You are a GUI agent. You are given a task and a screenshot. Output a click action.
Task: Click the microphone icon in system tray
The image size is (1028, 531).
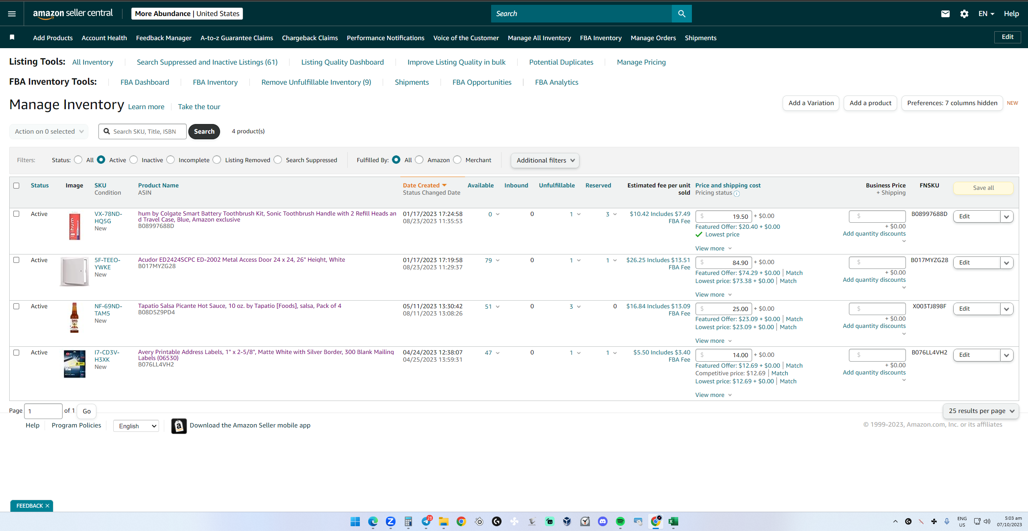pyautogui.click(x=947, y=521)
